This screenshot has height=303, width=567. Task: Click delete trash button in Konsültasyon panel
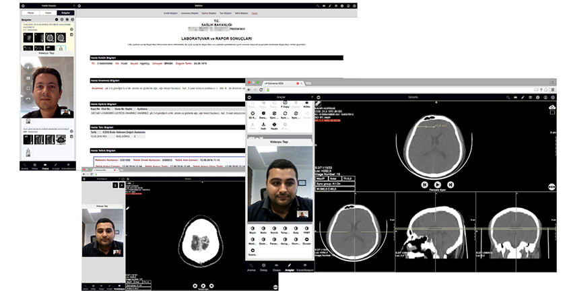(115, 185)
